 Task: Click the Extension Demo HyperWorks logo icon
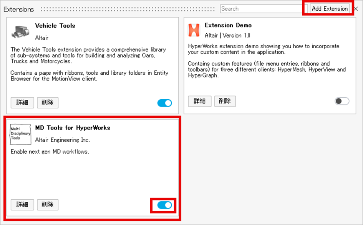point(194,30)
